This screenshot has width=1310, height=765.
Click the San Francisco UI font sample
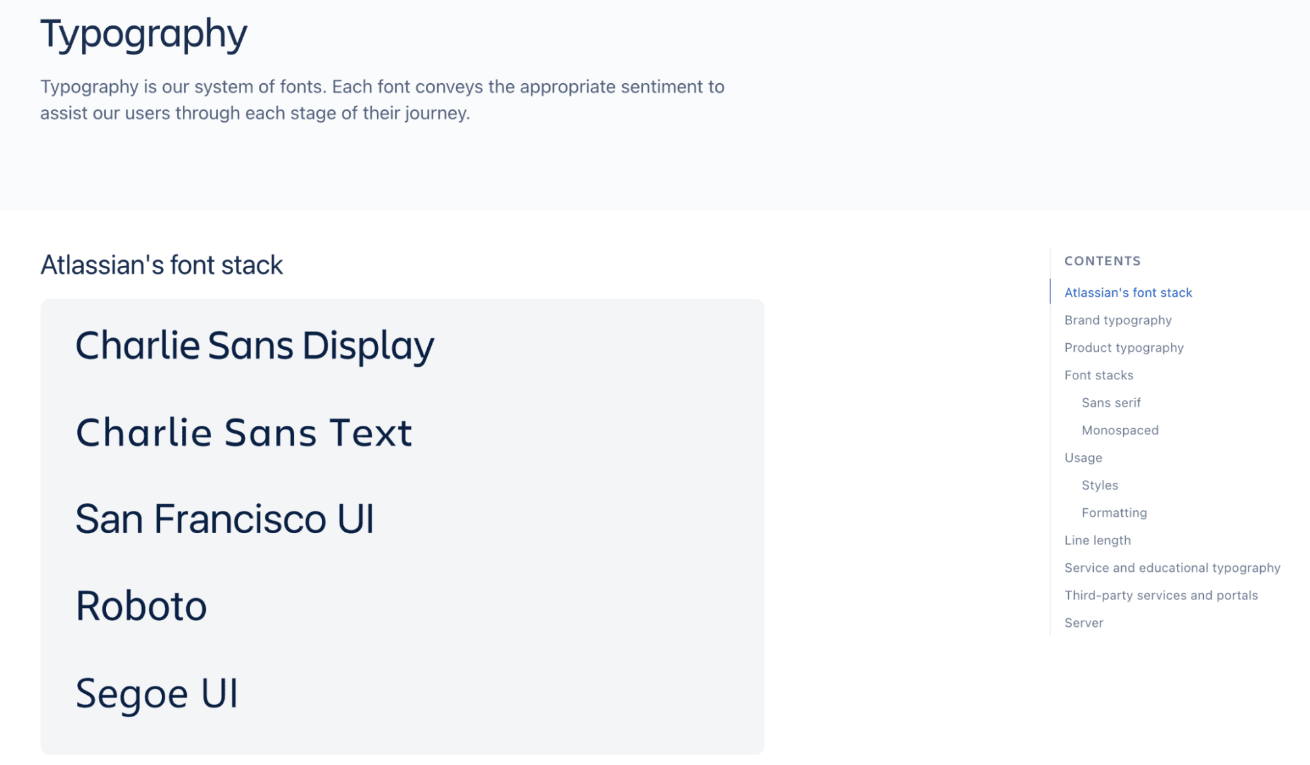[x=225, y=519]
